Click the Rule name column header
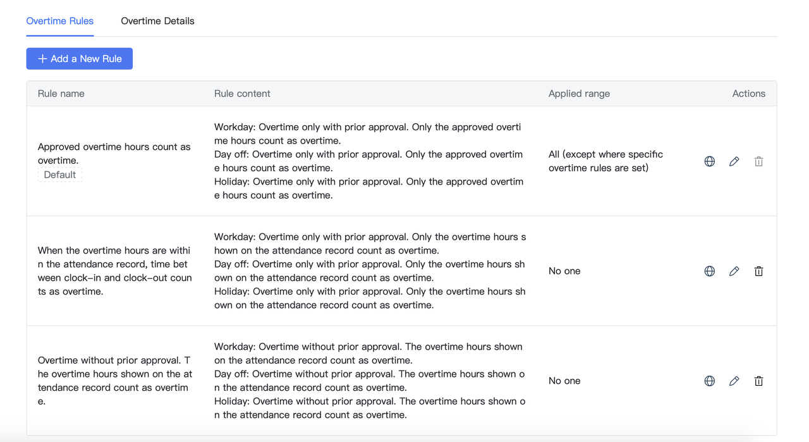Screen dimensions: 809x442 tap(61, 94)
